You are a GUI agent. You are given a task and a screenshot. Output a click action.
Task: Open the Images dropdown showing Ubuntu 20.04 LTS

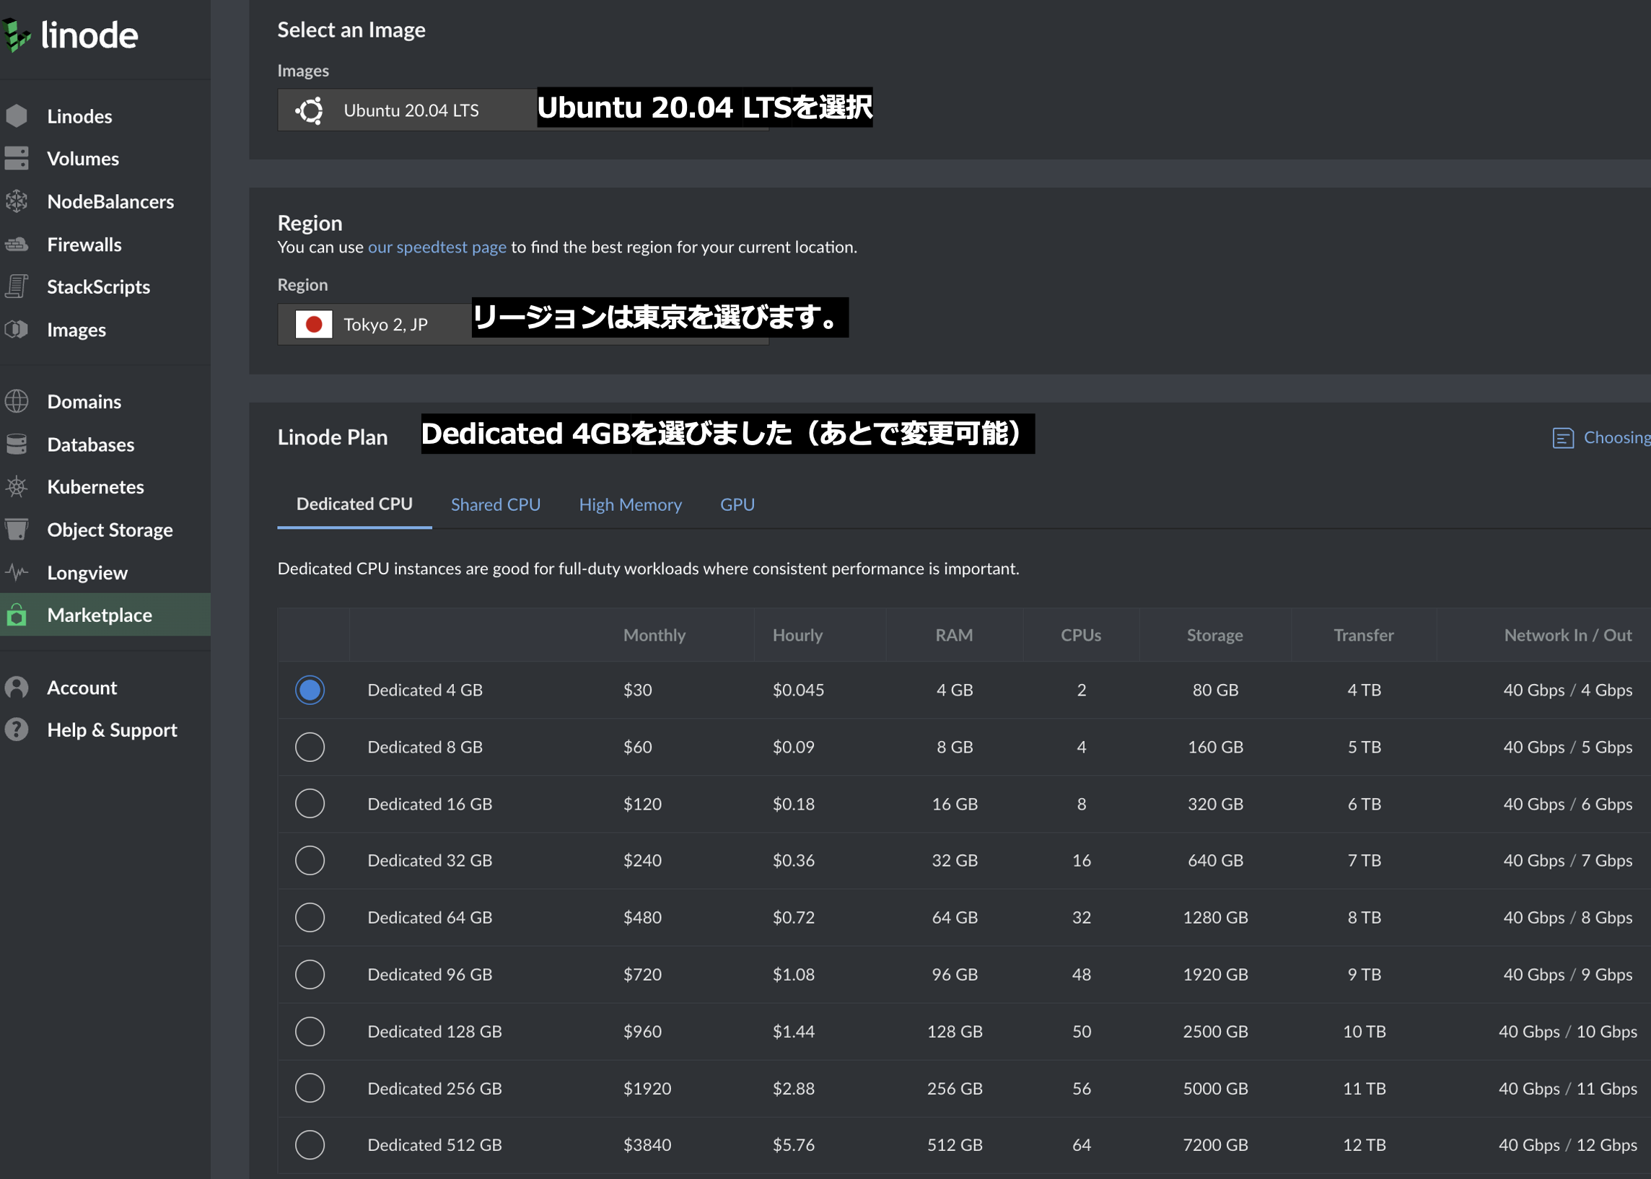click(x=410, y=110)
